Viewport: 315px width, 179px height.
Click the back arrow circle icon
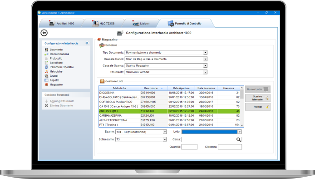coord(44,33)
